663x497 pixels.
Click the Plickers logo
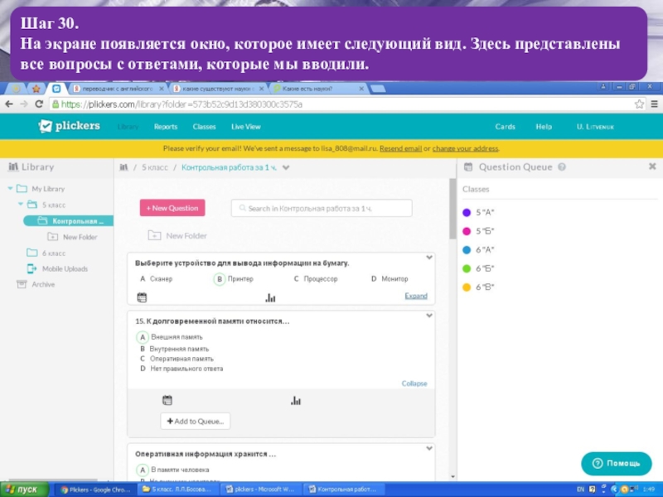70,126
